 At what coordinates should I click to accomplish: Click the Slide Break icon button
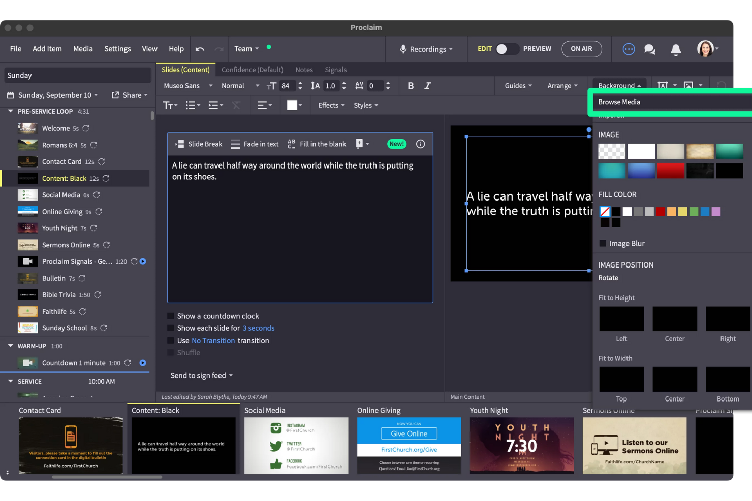click(x=199, y=144)
